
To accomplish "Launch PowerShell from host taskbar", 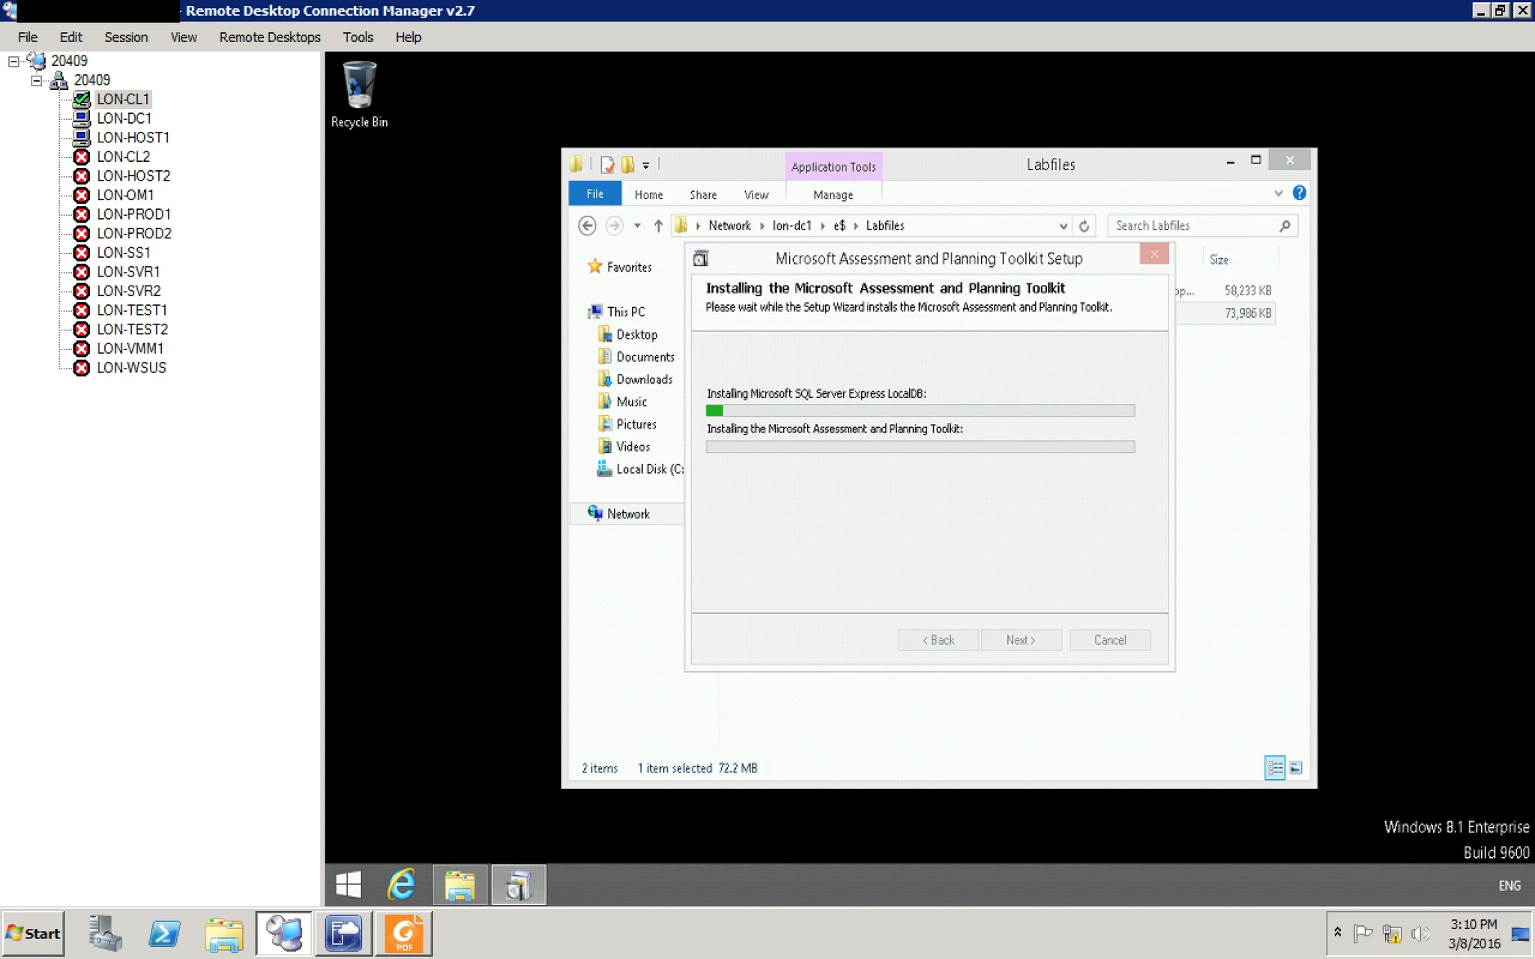I will [x=164, y=934].
